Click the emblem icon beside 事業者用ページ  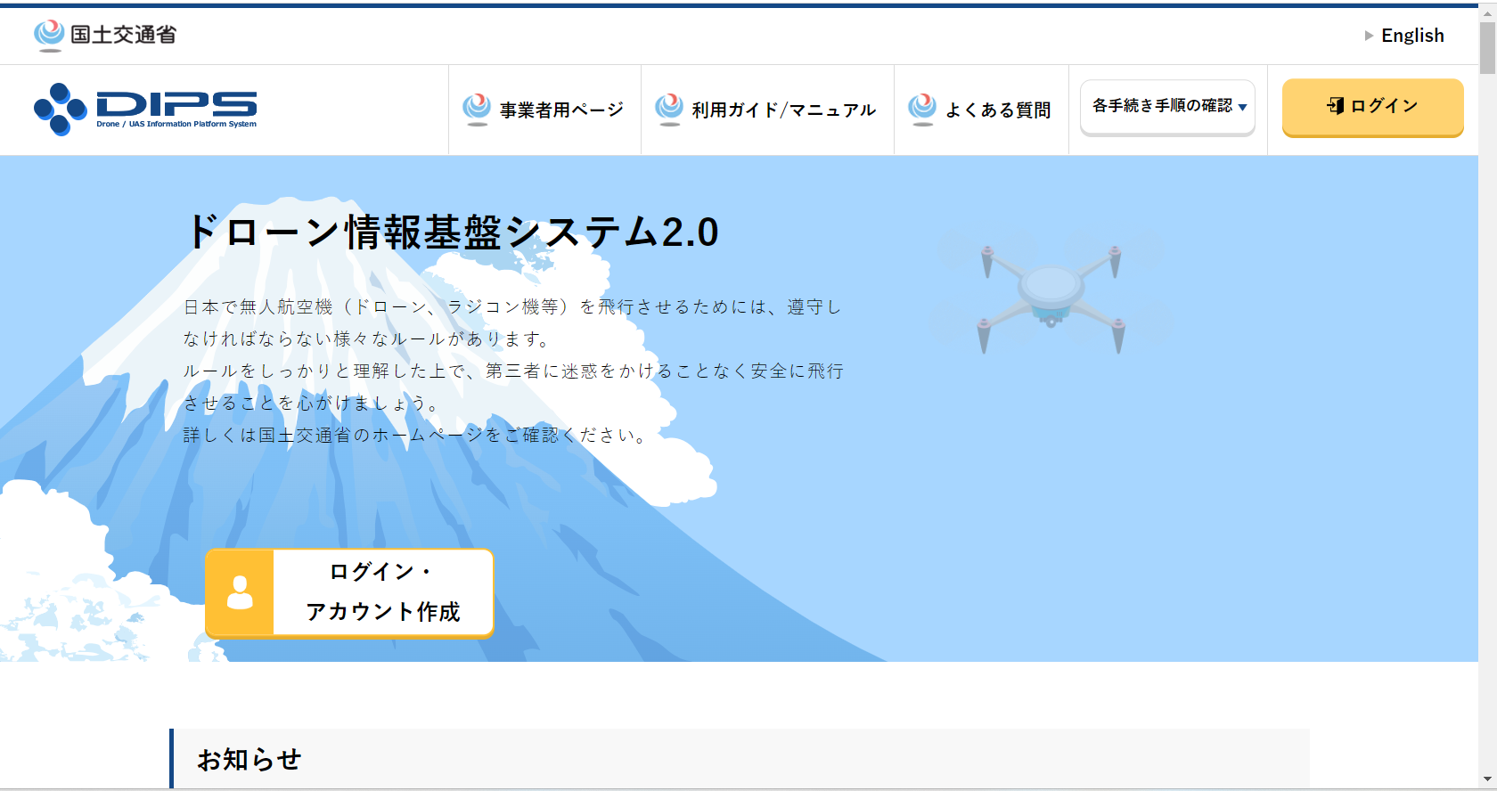(x=477, y=109)
